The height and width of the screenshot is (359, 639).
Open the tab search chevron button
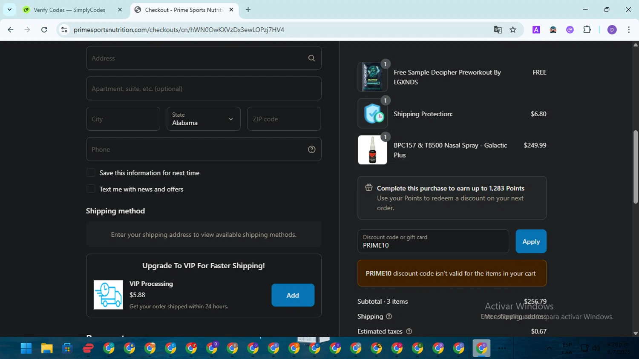[x=9, y=10]
